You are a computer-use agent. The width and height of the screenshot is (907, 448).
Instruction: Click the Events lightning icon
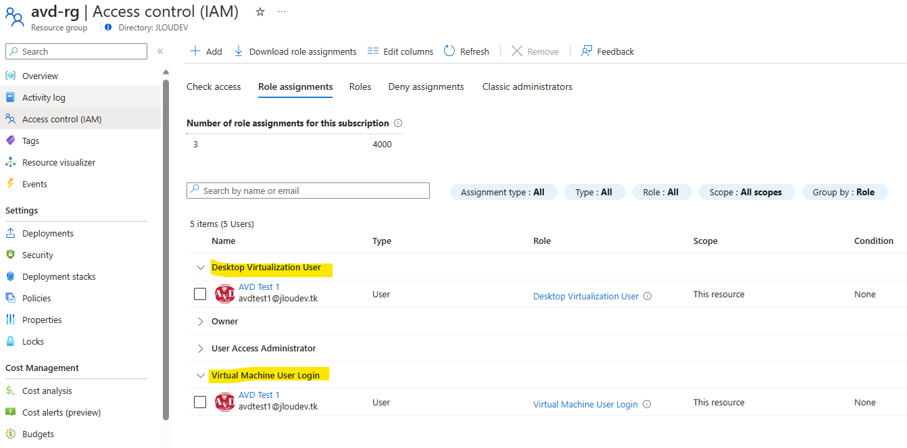click(x=10, y=184)
